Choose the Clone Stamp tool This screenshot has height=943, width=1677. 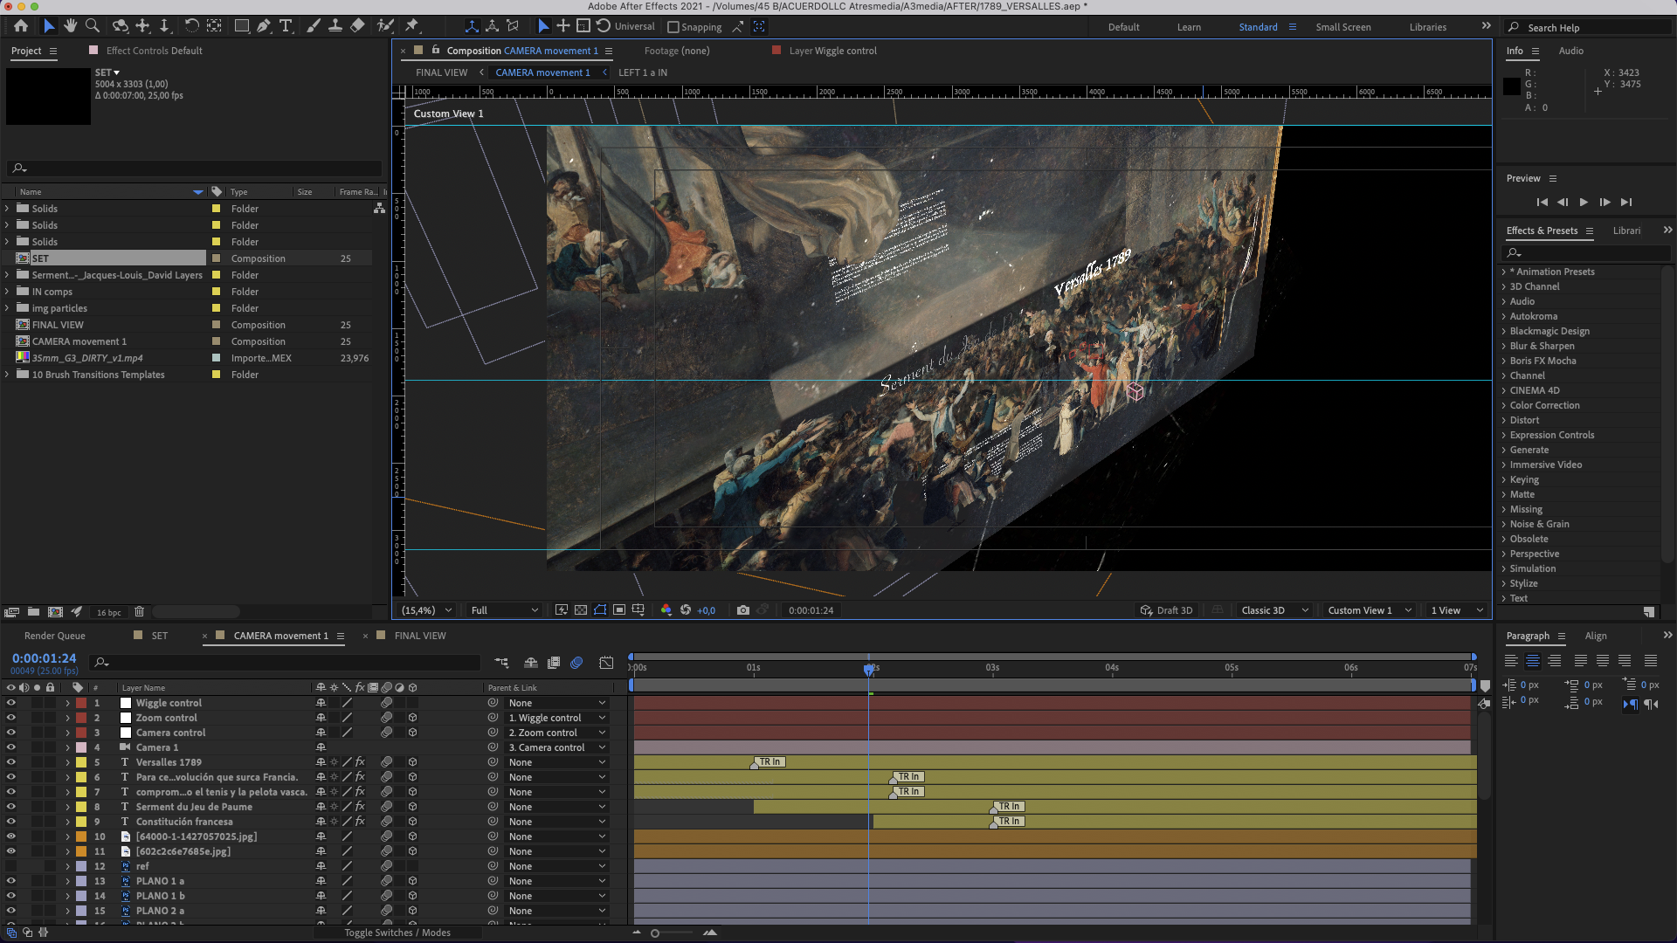click(x=335, y=26)
